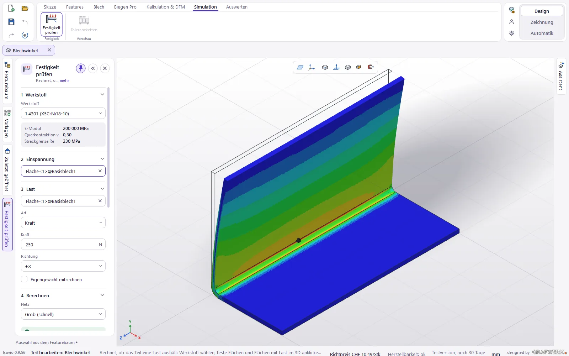569x356 pixels.
Task: Open the Richtung dropdown showing +X
Action: [63, 266]
